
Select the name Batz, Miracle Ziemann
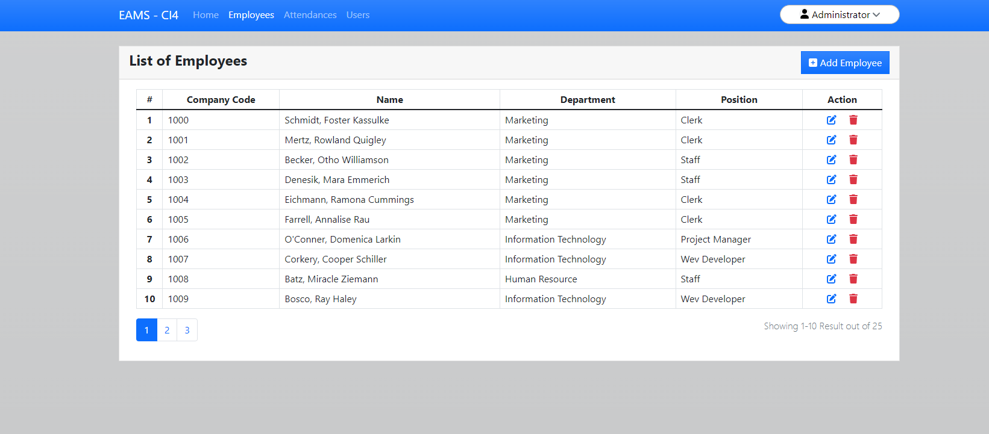(331, 279)
